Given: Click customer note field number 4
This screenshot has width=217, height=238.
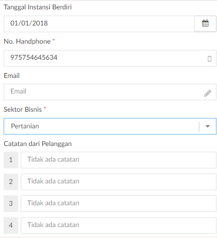Looking at the screenshot, I should click(x=118, y=226).
